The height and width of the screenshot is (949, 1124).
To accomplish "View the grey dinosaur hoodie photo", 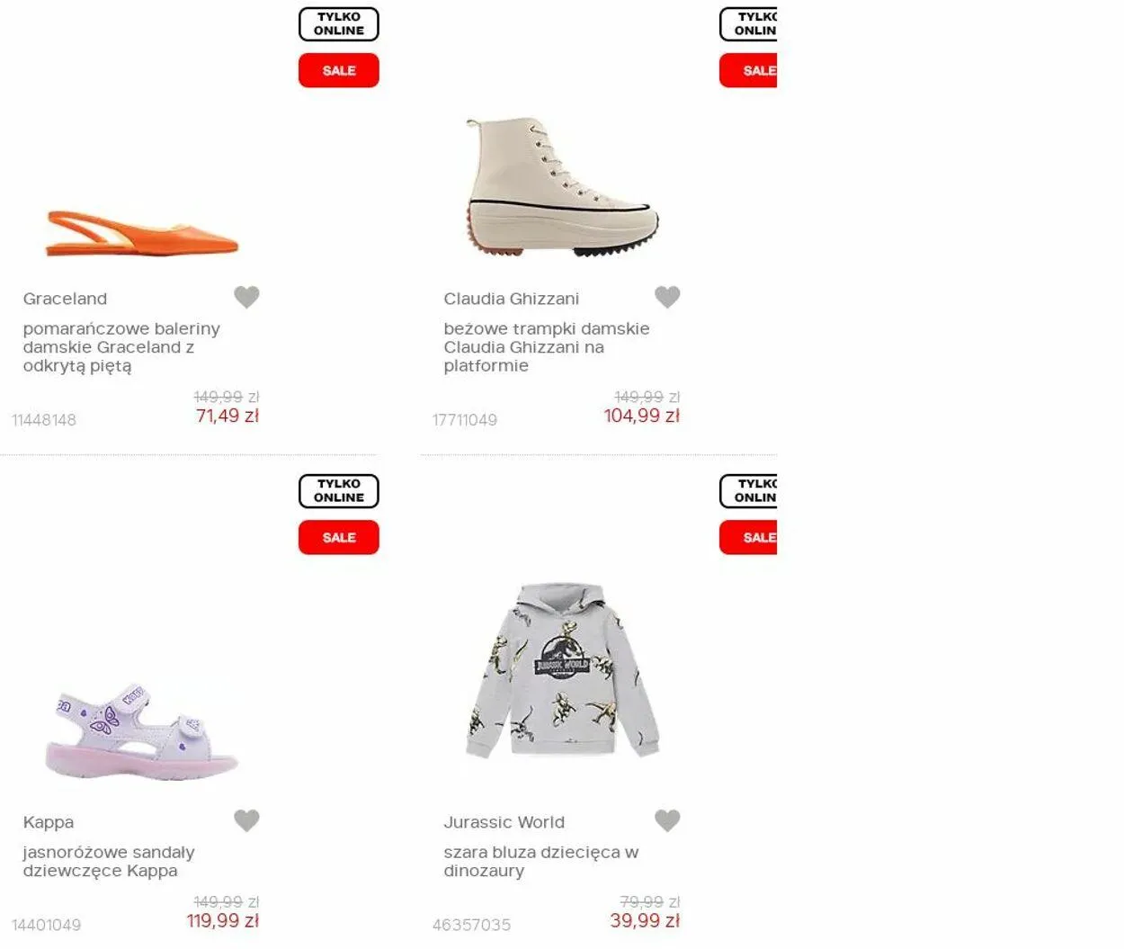I will 563,671.
